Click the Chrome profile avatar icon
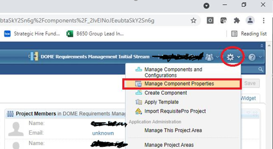The image size is (273, 149). click(x=250, y=20)
